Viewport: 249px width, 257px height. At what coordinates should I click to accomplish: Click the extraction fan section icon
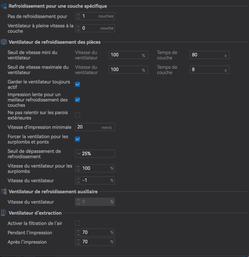pyautogui.click(x=4, y=213)
